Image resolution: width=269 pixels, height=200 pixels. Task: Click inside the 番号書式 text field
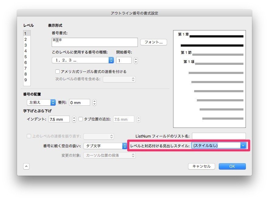pos(94,42)
